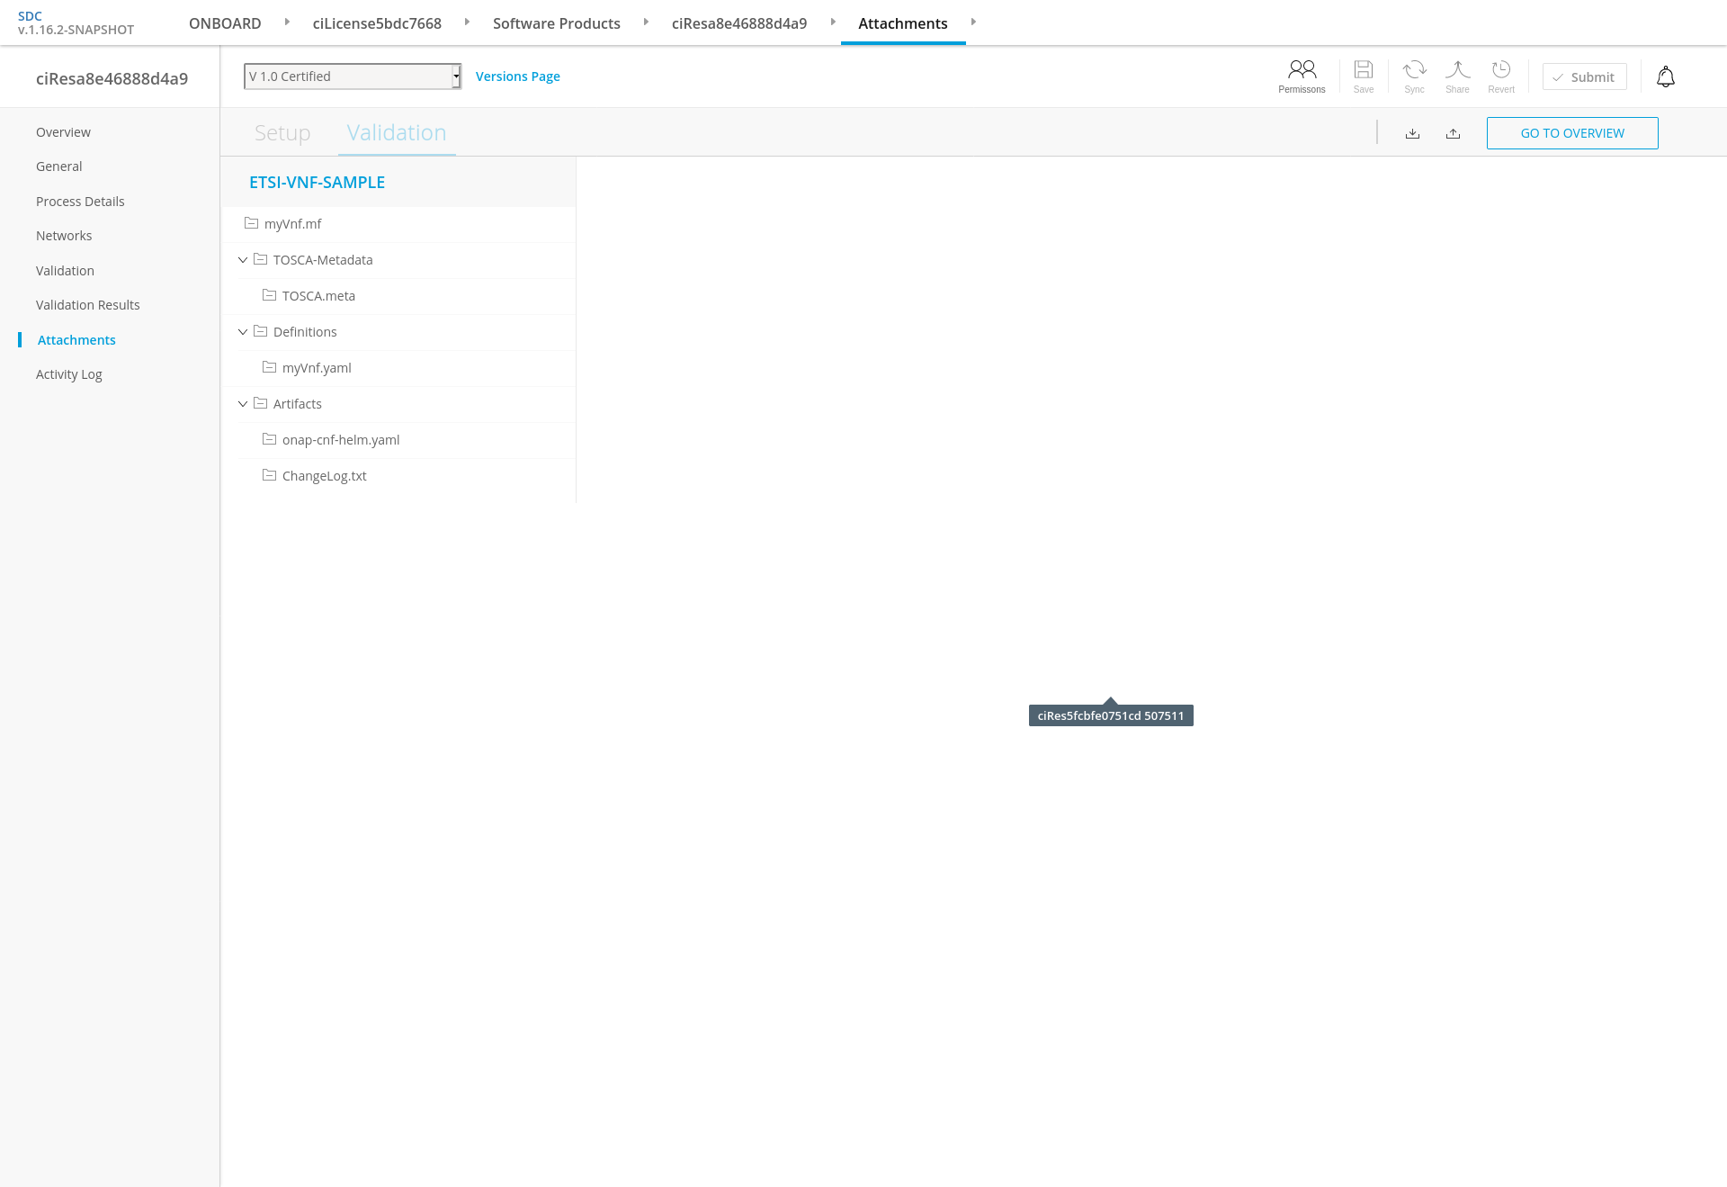Open the V 1.0 Certified version dropdown
This screenshot has height=1187, width=1727.
click(x=353, y=76)
